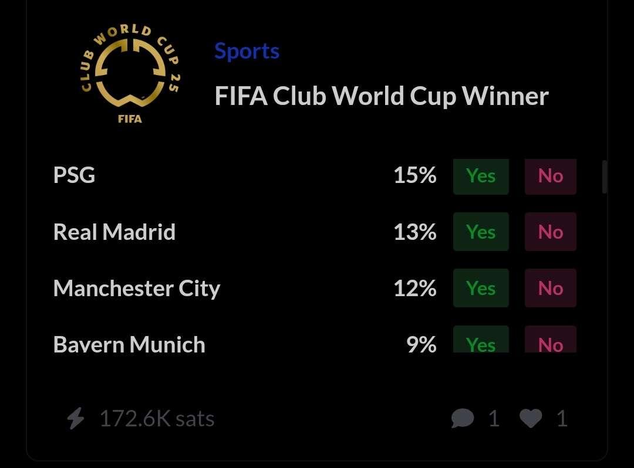The width and height of the screenshot is (634, 468).
Task: Click the Manchester City outcome name
Action: 137,289
